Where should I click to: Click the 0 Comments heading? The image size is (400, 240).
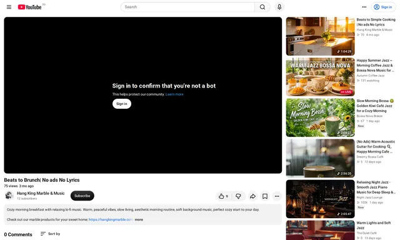click(x=18, y=234)
